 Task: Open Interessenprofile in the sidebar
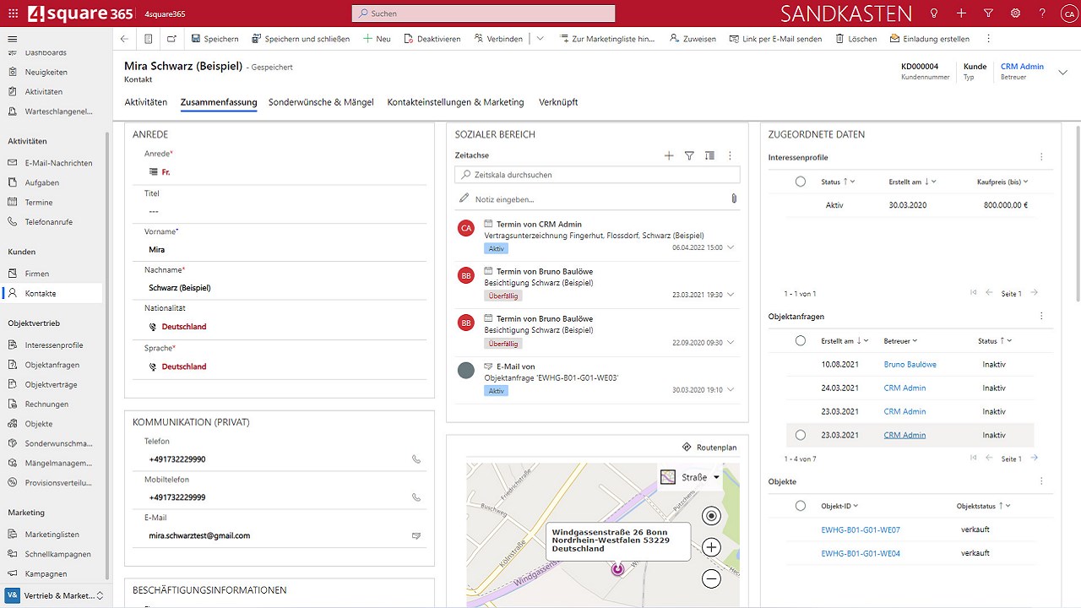(x=52, y=345)
